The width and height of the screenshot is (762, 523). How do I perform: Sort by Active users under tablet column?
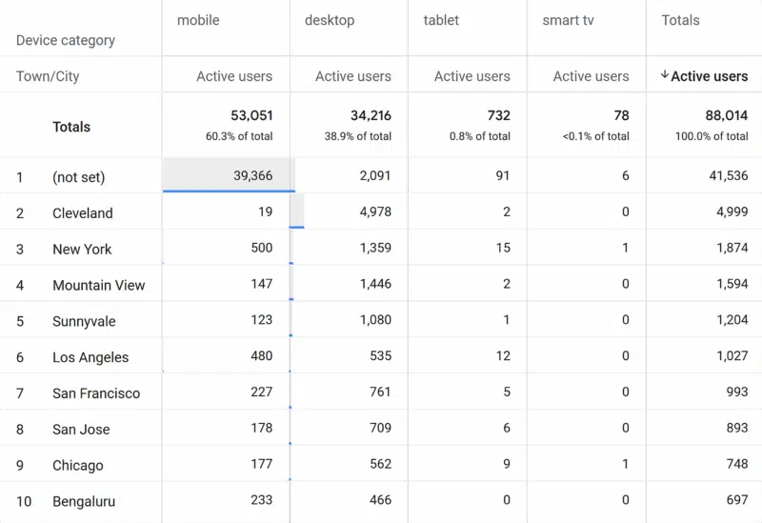471,76
